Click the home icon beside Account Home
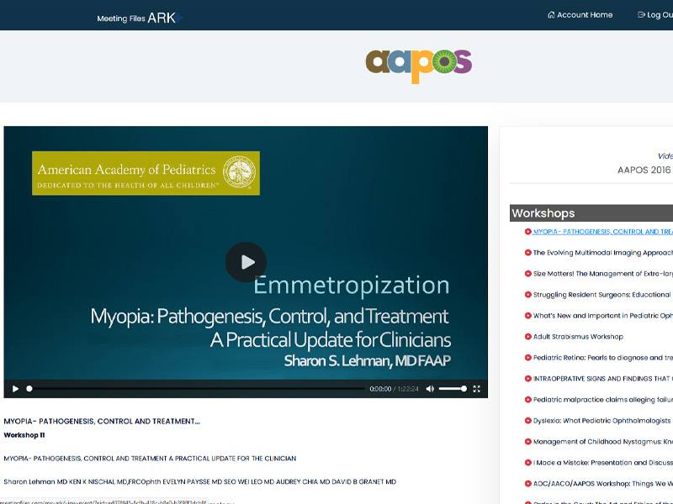Screen dimensions: 673x504 551,14
